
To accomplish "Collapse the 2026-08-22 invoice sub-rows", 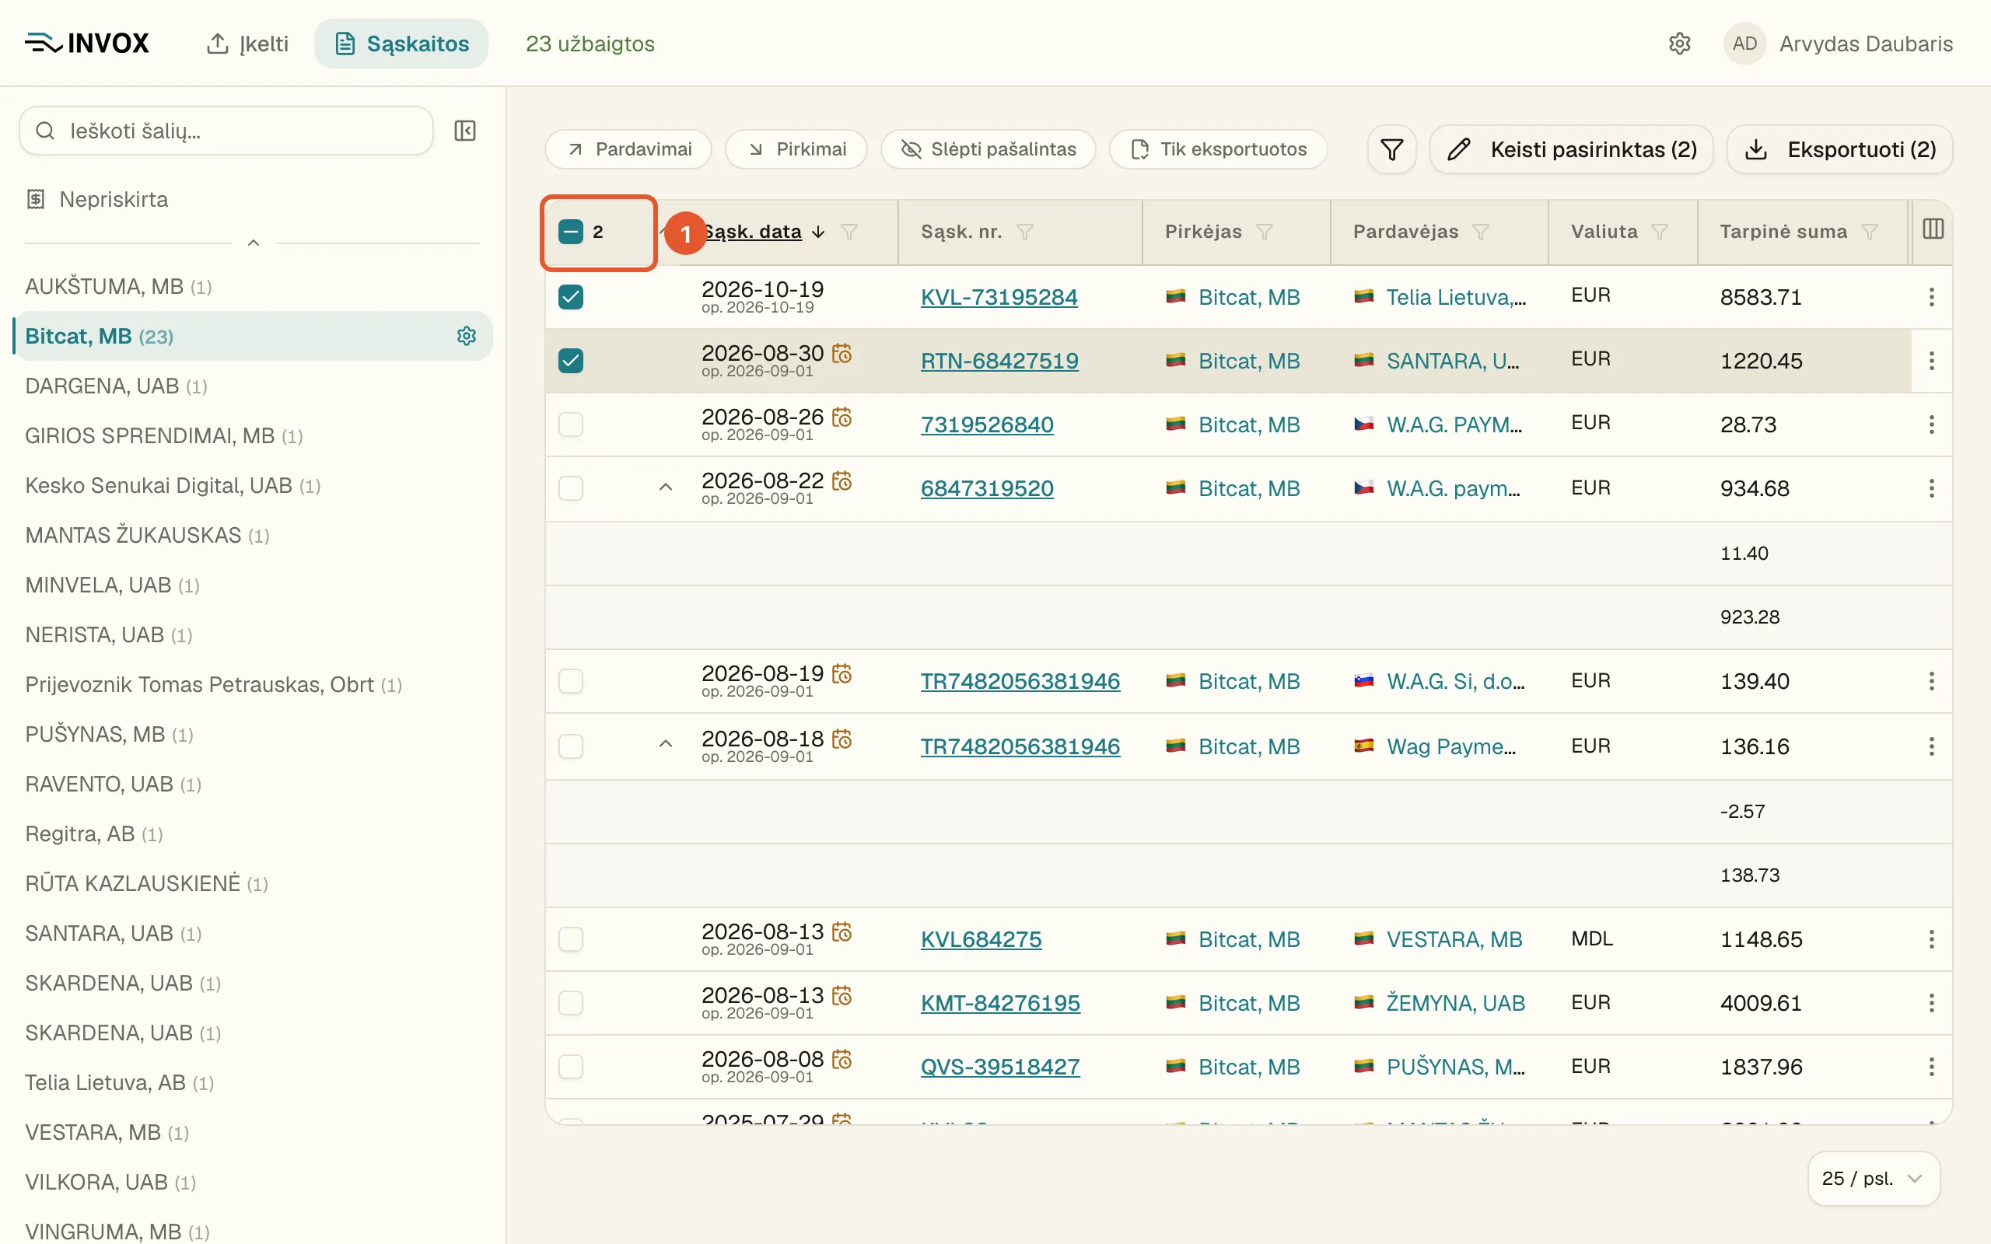I will pos(666,488).
